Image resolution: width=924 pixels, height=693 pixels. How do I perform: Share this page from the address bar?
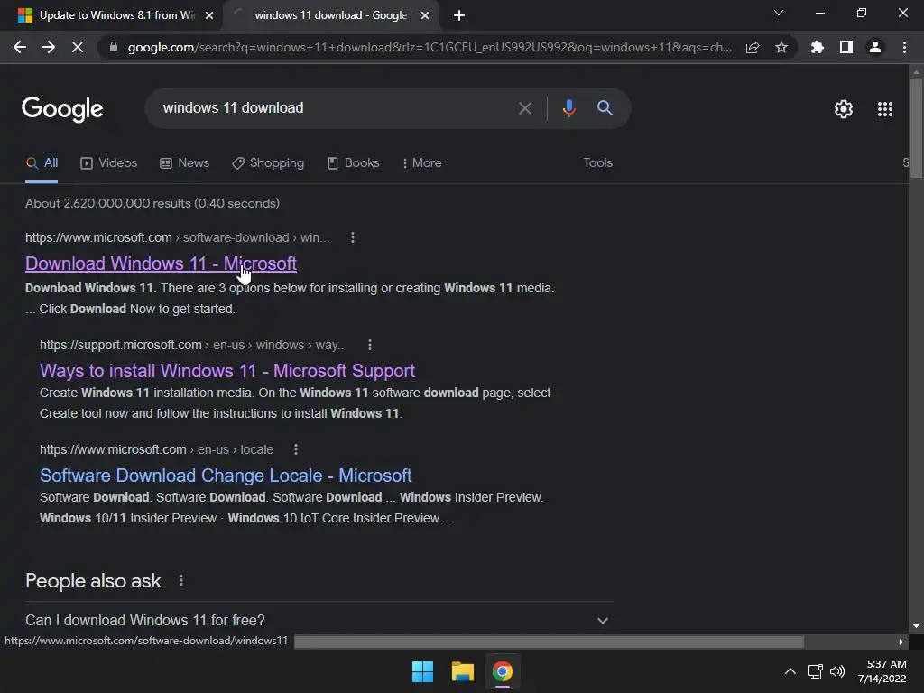(753, 47)
